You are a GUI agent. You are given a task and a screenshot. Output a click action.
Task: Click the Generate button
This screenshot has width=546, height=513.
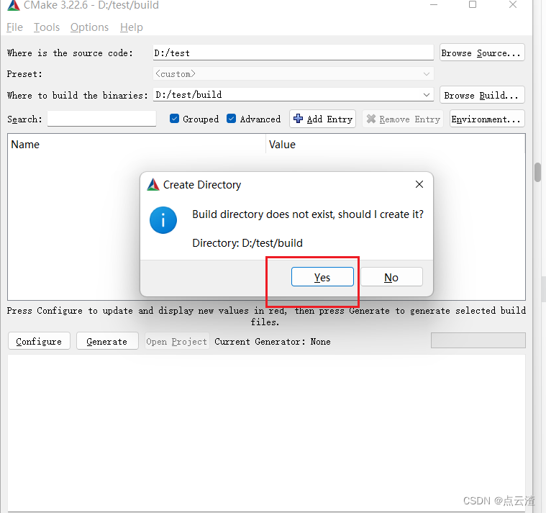pyautogui.click(x=107, y=341)
